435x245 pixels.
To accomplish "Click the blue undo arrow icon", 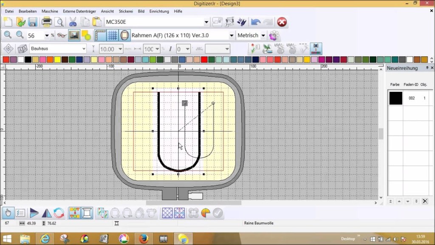I will click(x=256, y=22).
